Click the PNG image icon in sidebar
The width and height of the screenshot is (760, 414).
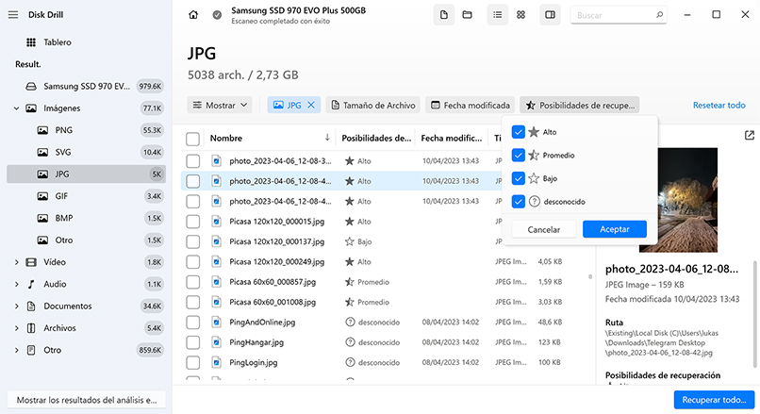(42, 130)
